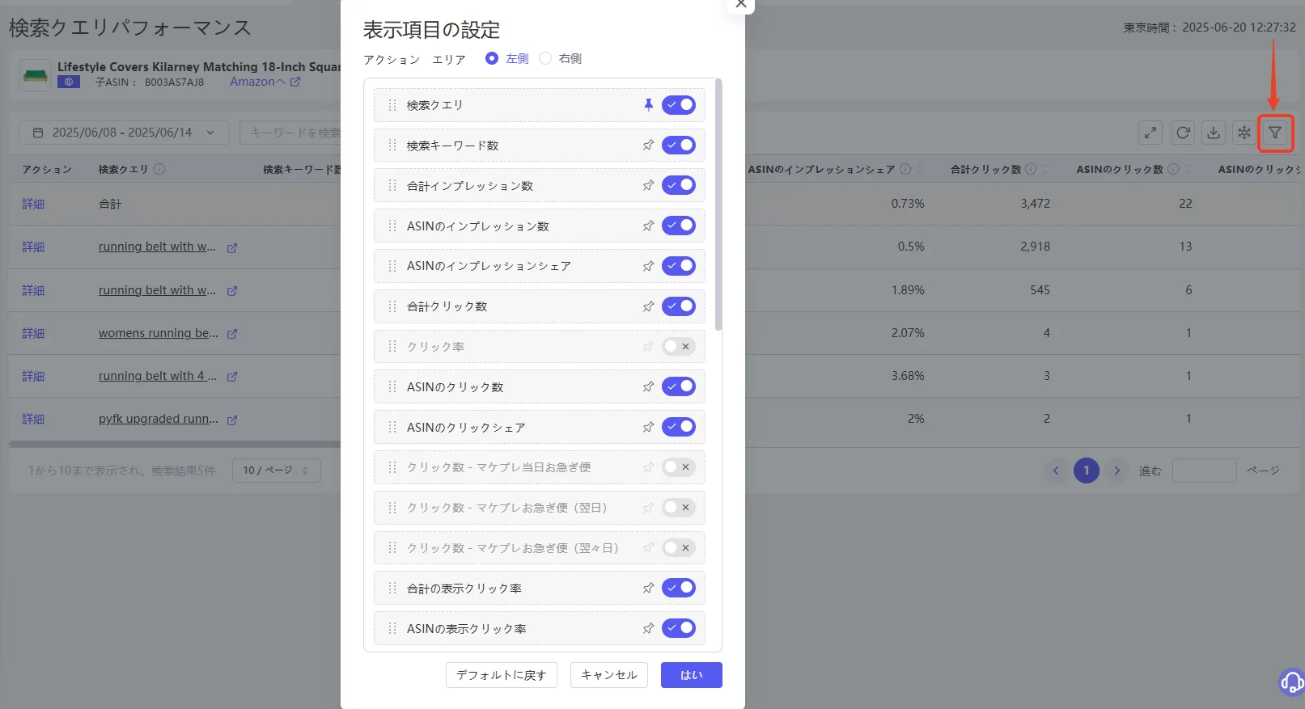1305x709 pixels.
Task: Click the table horizontal scrollbar
Action: coord(175,444)
